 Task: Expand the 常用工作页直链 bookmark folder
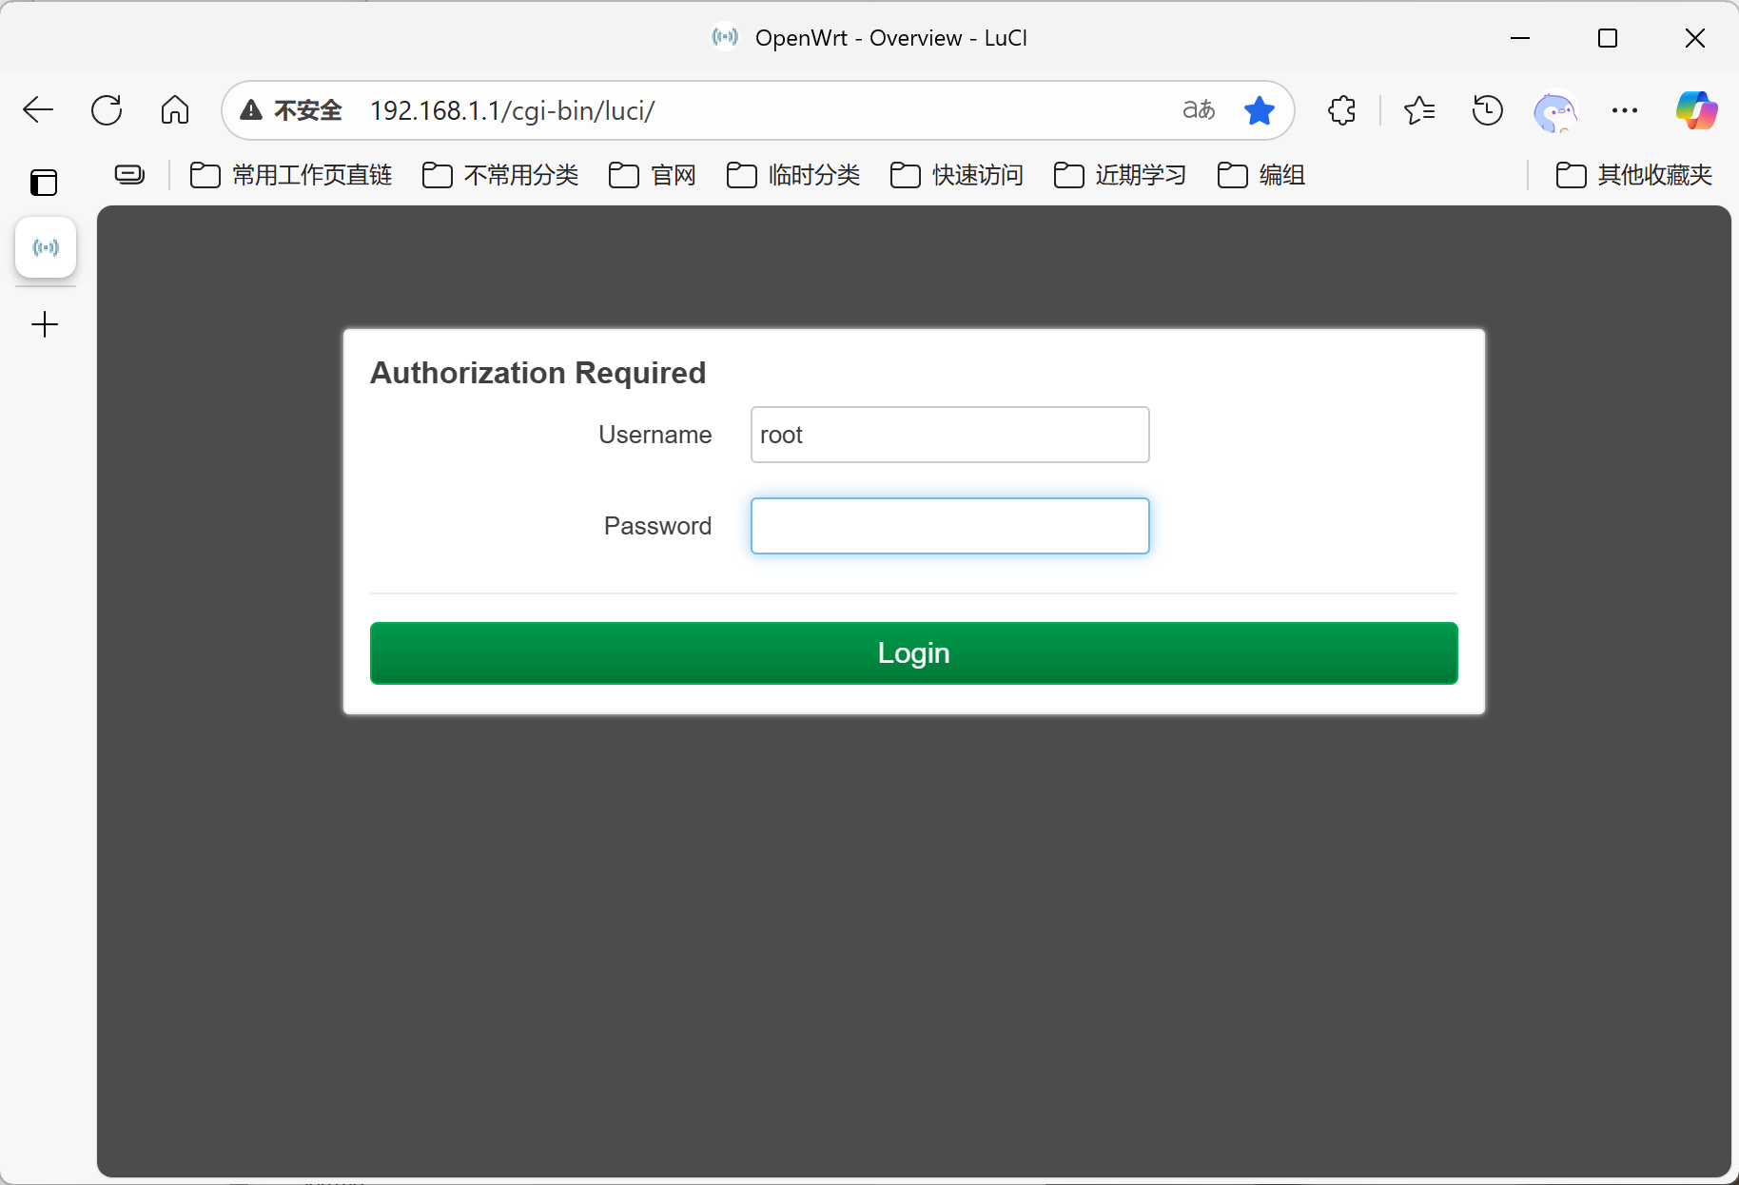(291, 175)
